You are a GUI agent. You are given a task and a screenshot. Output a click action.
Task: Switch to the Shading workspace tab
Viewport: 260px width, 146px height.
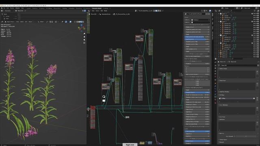pyautogui.click(x=65, y=8)
